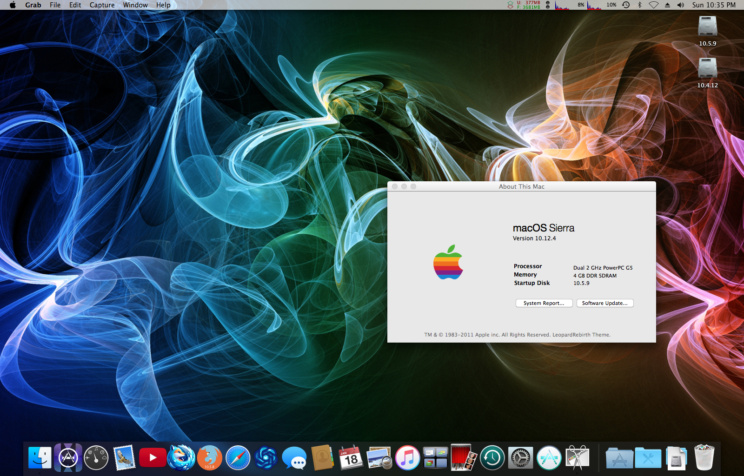Open the Capture menu
Image resolution: width=744 pixels, height=476 pixels.
(102, 5)
